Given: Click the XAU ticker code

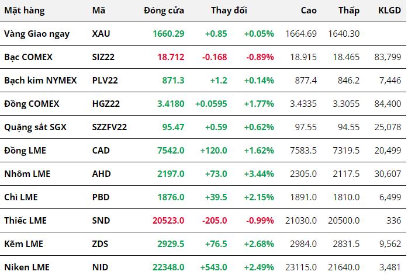Looking at the screenshot, I should tap(101, 34).
